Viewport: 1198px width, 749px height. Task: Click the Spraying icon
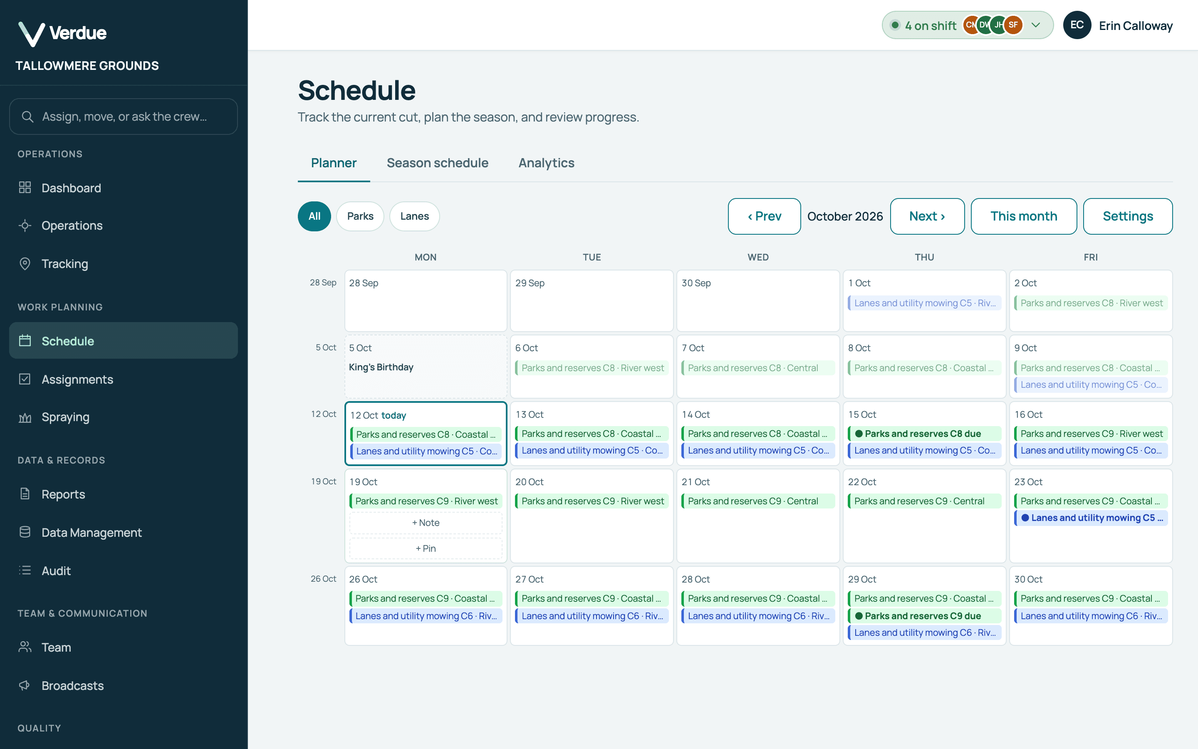25,417
